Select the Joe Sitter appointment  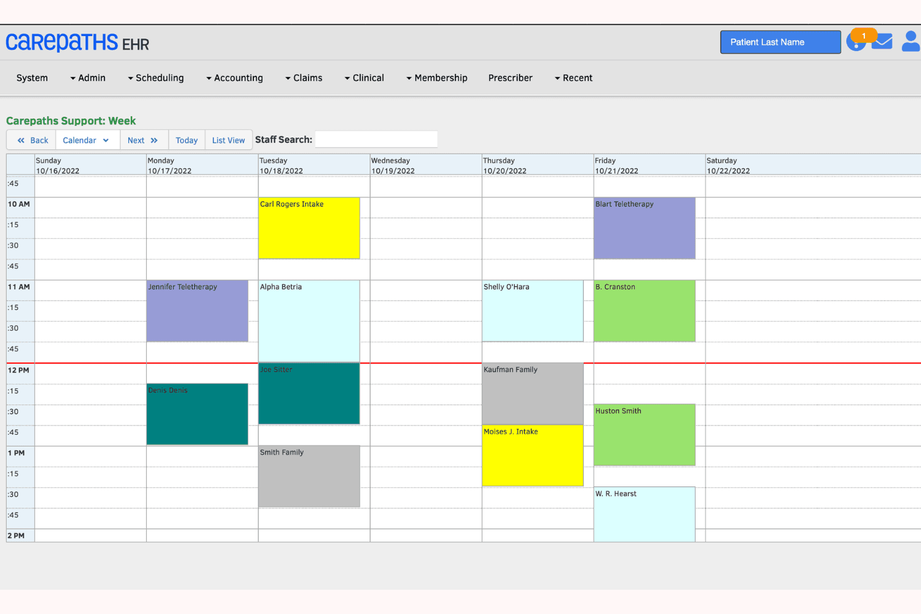(x=309, y=393)
